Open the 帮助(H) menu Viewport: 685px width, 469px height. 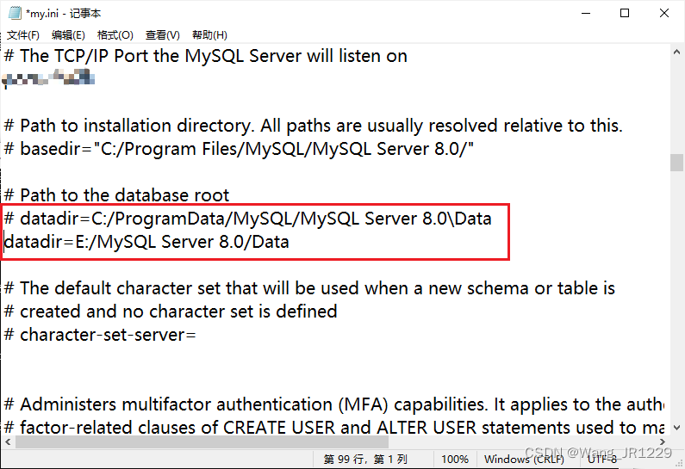[209, 35]
